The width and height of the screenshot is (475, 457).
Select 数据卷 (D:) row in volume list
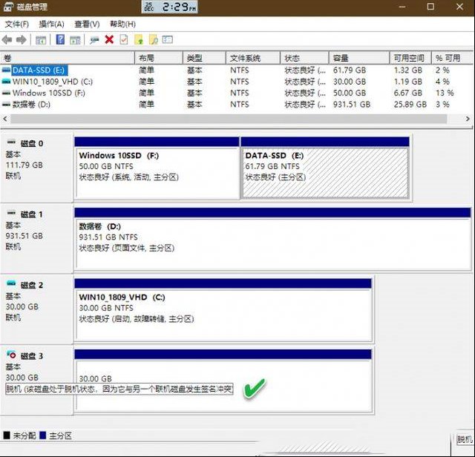(x=236, y=105)
